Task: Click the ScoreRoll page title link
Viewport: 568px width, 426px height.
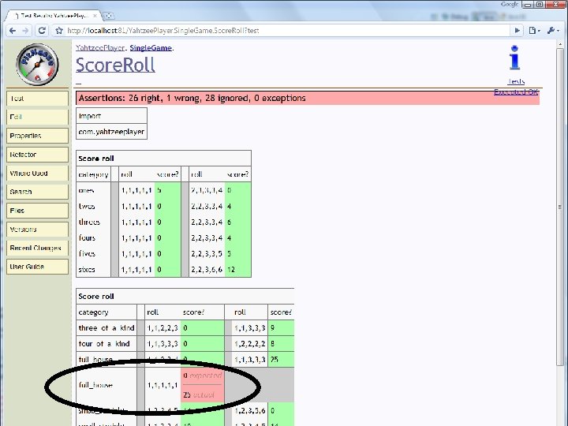Action: click(115, 65)
